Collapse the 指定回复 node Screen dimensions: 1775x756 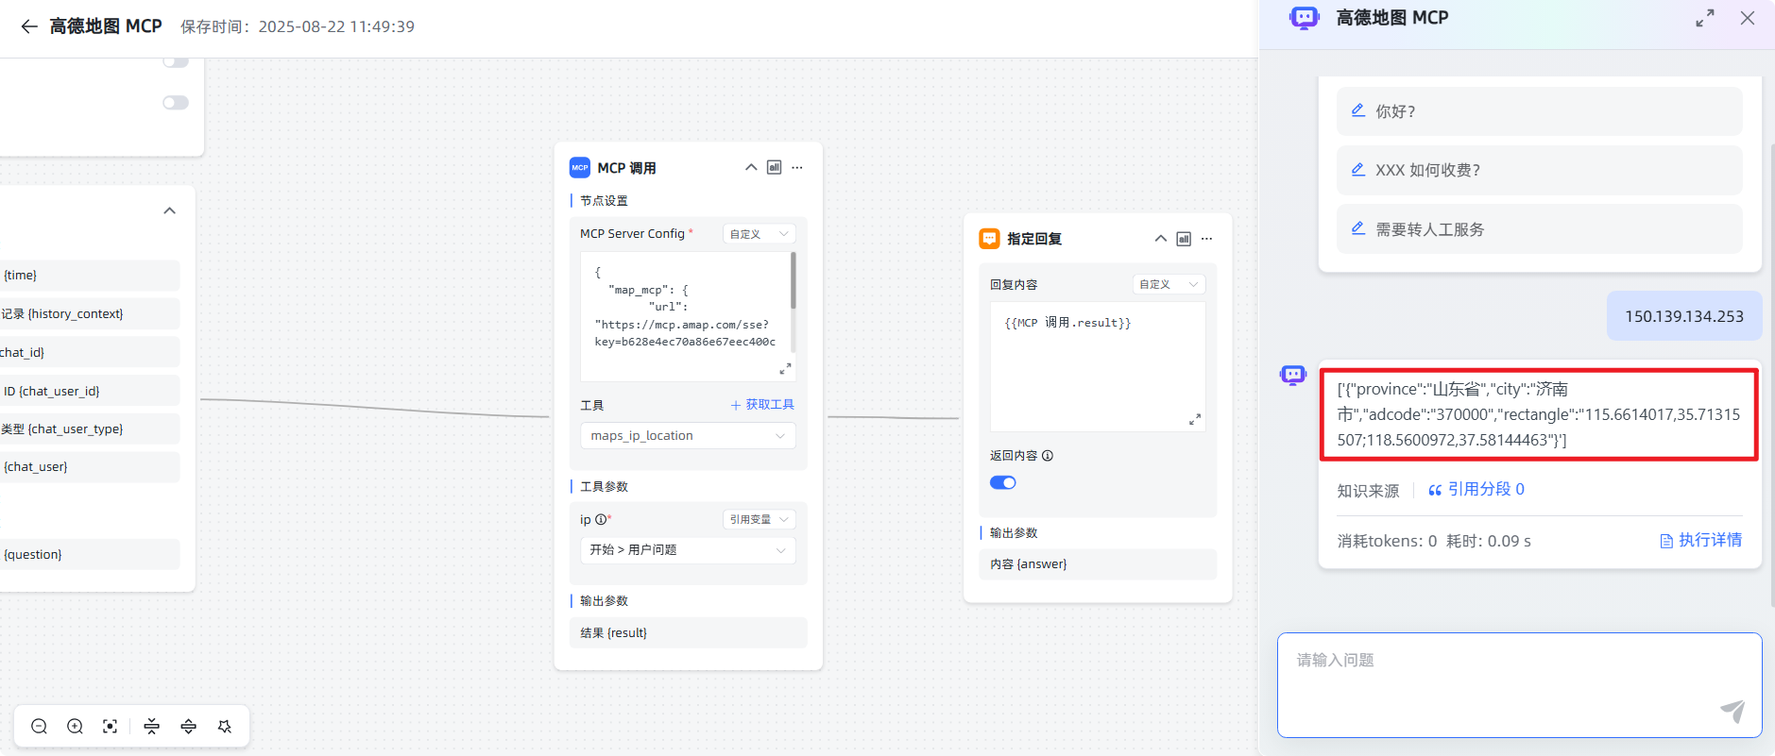point(1160,239)
